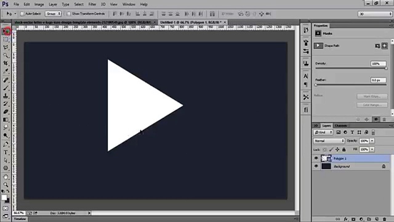Open the Opacity slider arrow
This screenshot has width=394, height=222.
point(372,141)
